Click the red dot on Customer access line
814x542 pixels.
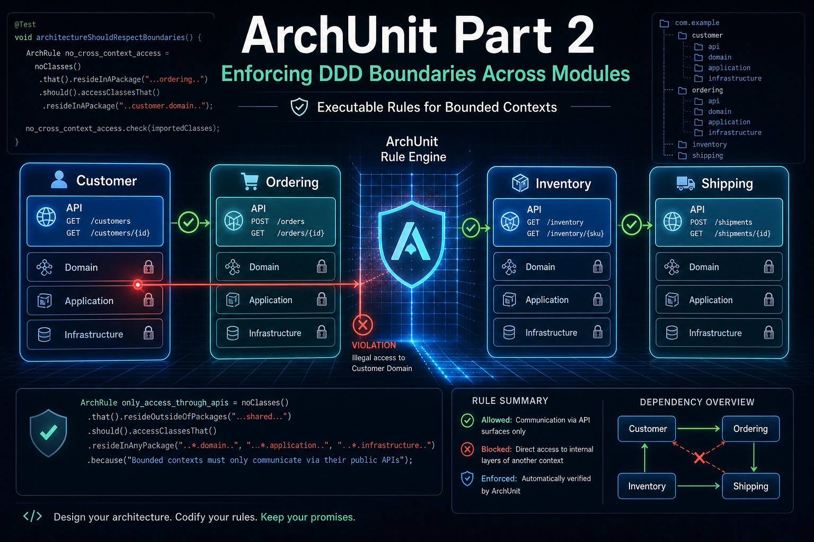(x=138, y=285)
